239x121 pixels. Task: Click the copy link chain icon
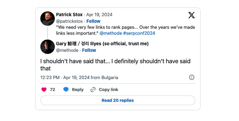click(x=93, y=90)
